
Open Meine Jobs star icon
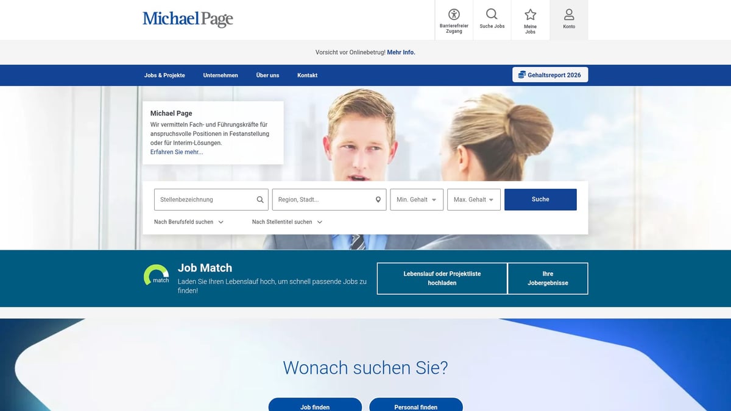530,15
